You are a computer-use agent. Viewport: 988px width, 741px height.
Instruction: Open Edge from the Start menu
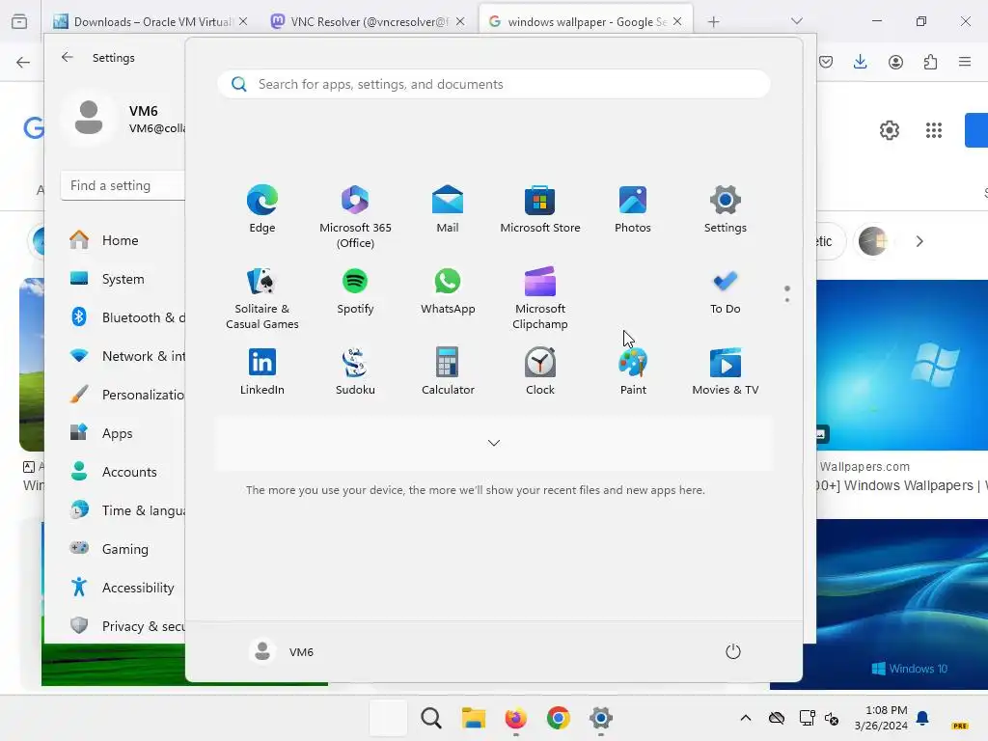pos(262,209)
